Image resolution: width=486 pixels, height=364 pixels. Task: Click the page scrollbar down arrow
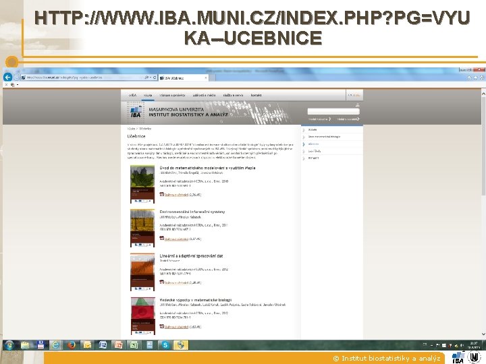click(x=483, y=334)
